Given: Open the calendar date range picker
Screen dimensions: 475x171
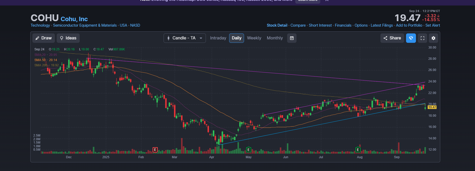Looking at the screenshot, I should coord(292,38).
